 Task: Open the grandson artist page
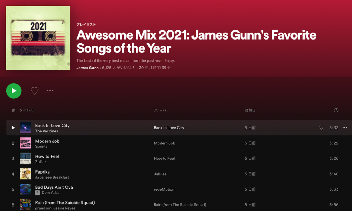click(x=43, y=208)
